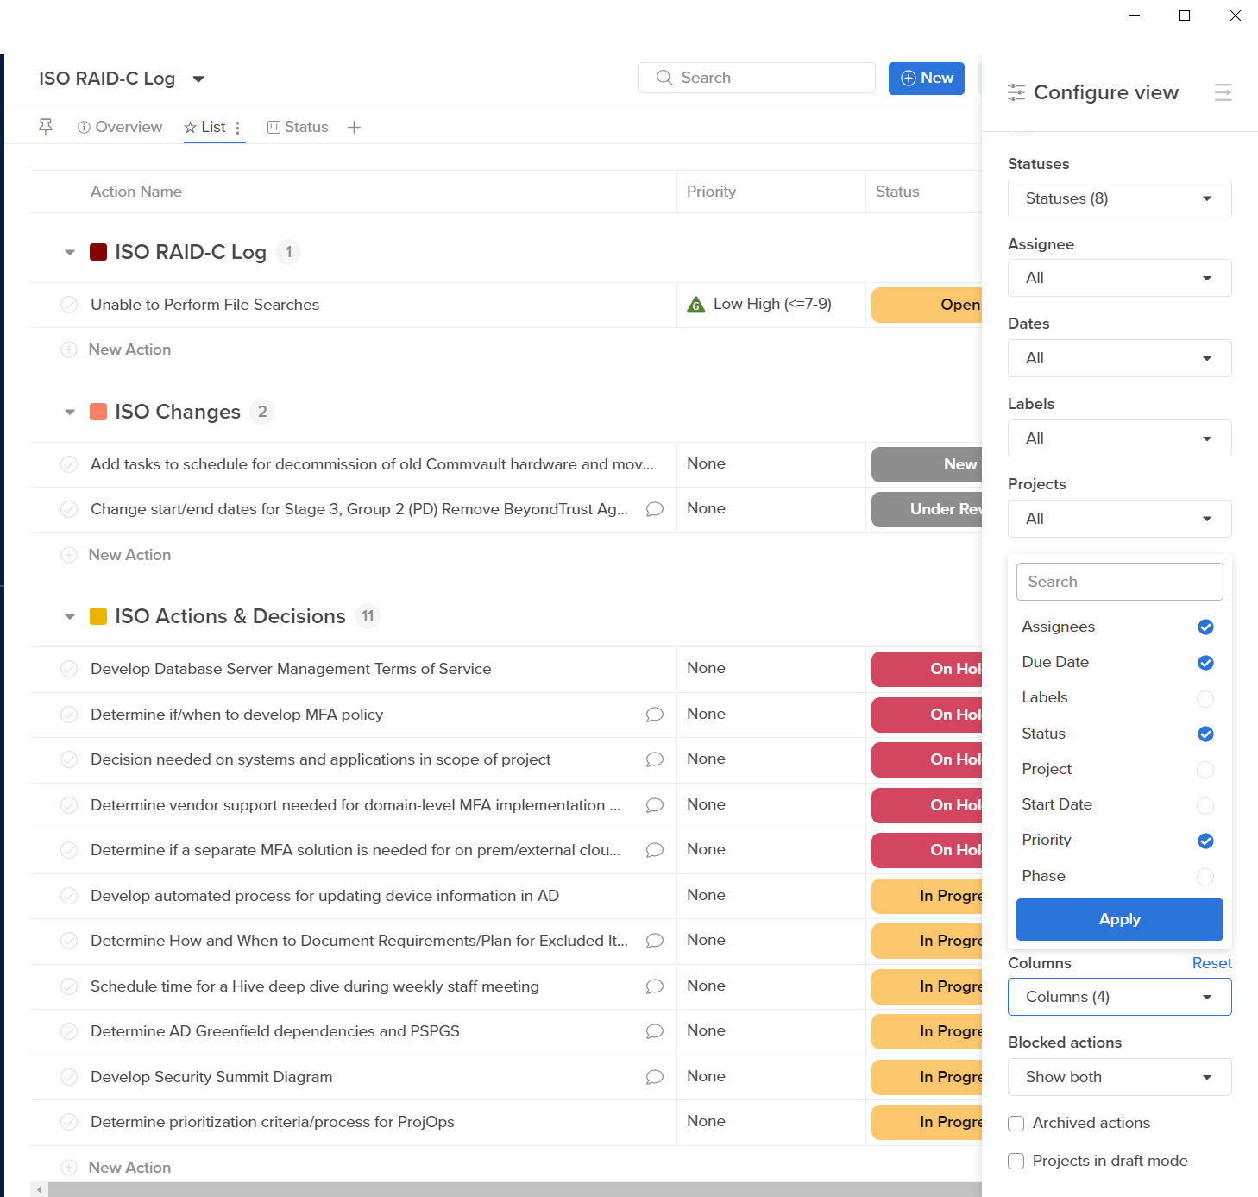Open the List view three-dot options
The image size is (1258, 1197).
point(237,128)
